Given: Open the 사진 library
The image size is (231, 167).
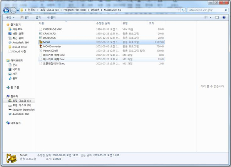Looking at the screenshot, I should (x=15, y=74).
